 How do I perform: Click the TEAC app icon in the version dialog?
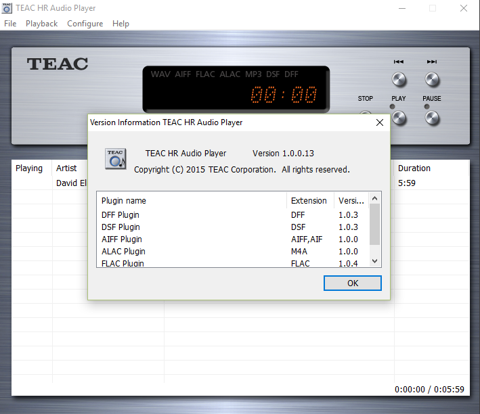(115, 159)
